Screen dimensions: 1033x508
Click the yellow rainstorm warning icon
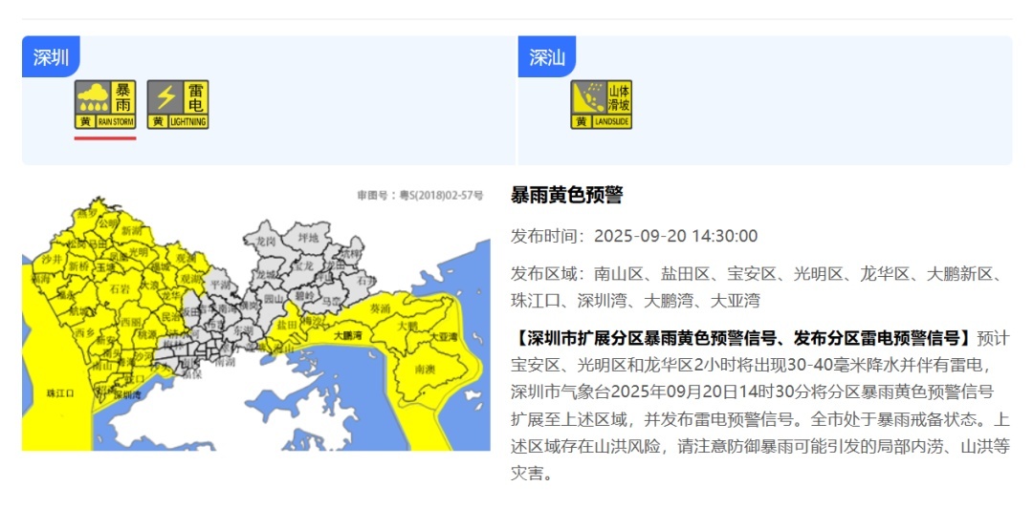point(105,104)
